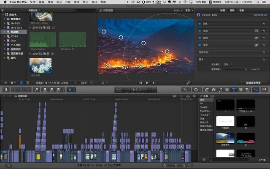Collapse the 2011年6月15日 date group
This screenshot has height=169, width=270.
[x=30, y=27]
